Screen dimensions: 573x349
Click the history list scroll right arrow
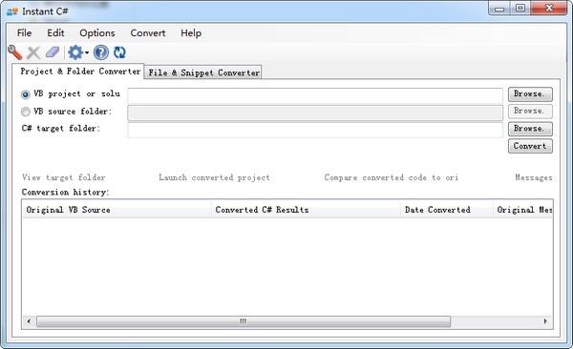(545, 321)
